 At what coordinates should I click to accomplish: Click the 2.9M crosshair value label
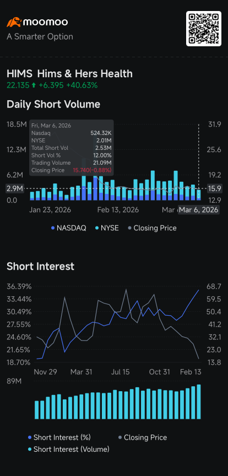point(15,189)
